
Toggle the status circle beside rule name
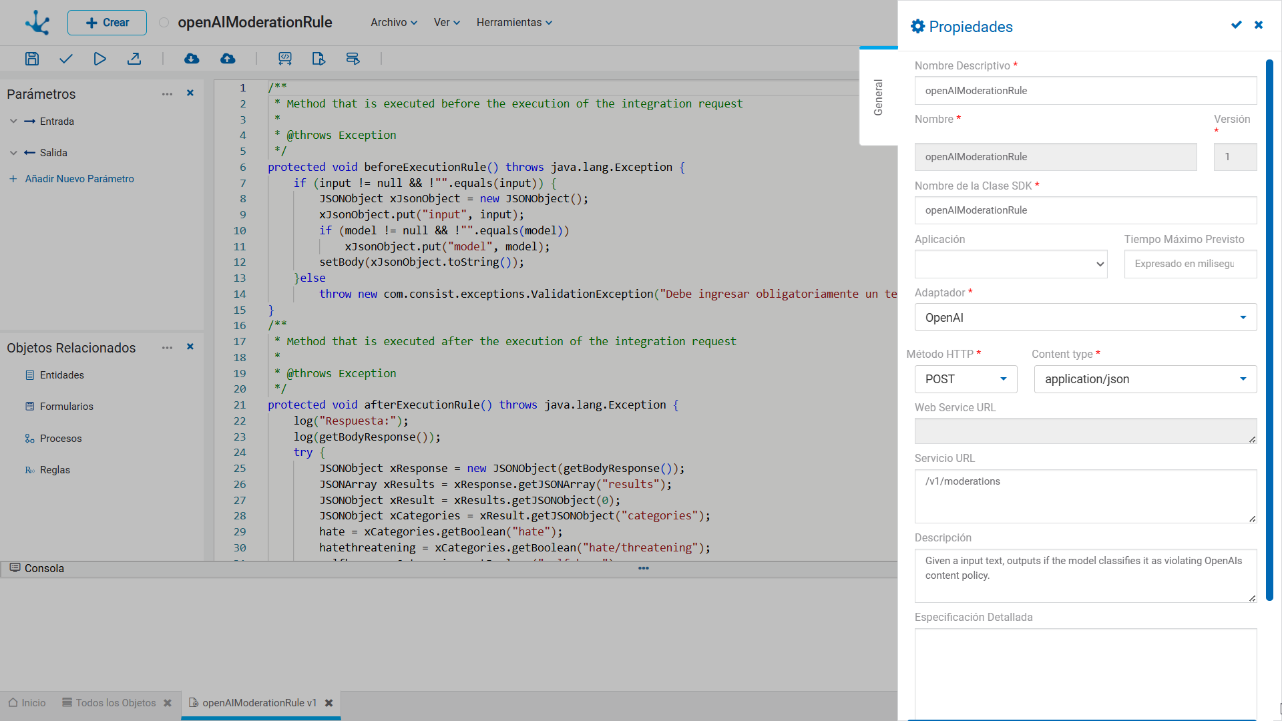[164, 23]
